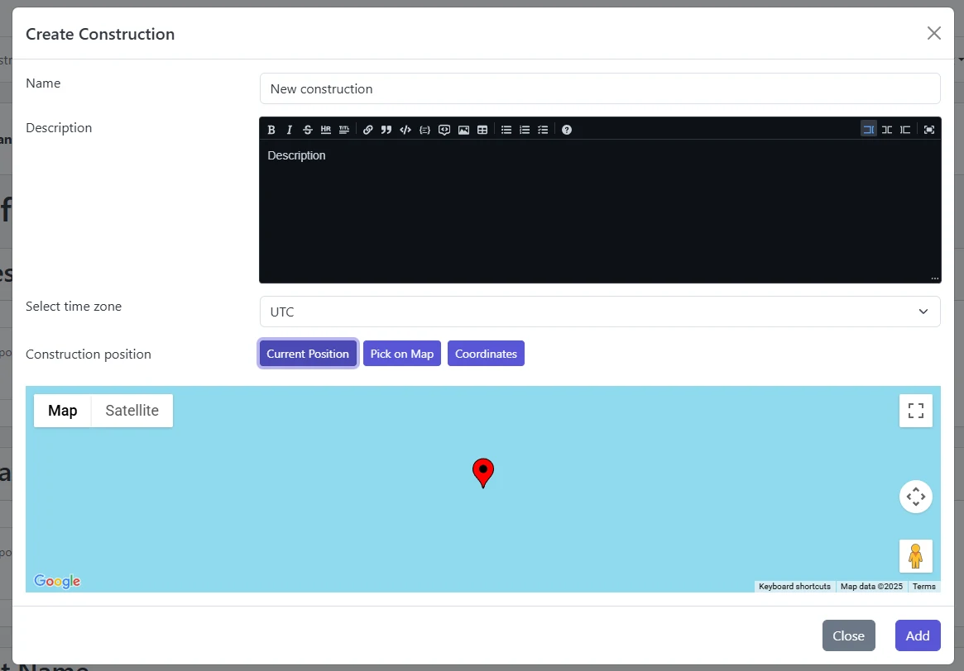964x671 pixels.
Task: Click the Pick on Map button
Action: pos(401,353)
